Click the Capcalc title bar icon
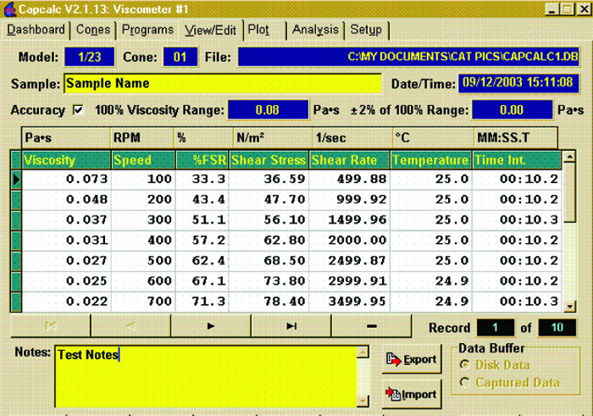 [10, 9]
